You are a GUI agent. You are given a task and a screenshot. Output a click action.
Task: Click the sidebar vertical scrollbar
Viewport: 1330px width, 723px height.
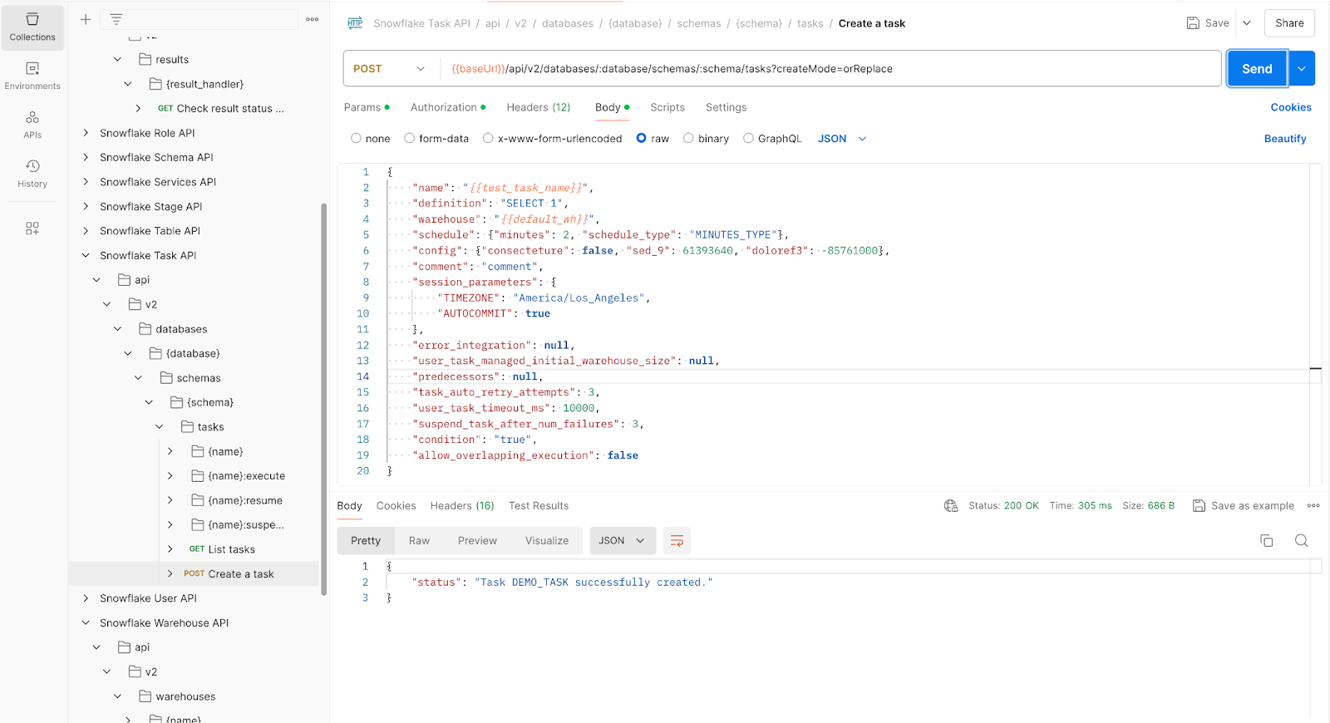coord(323,399)
